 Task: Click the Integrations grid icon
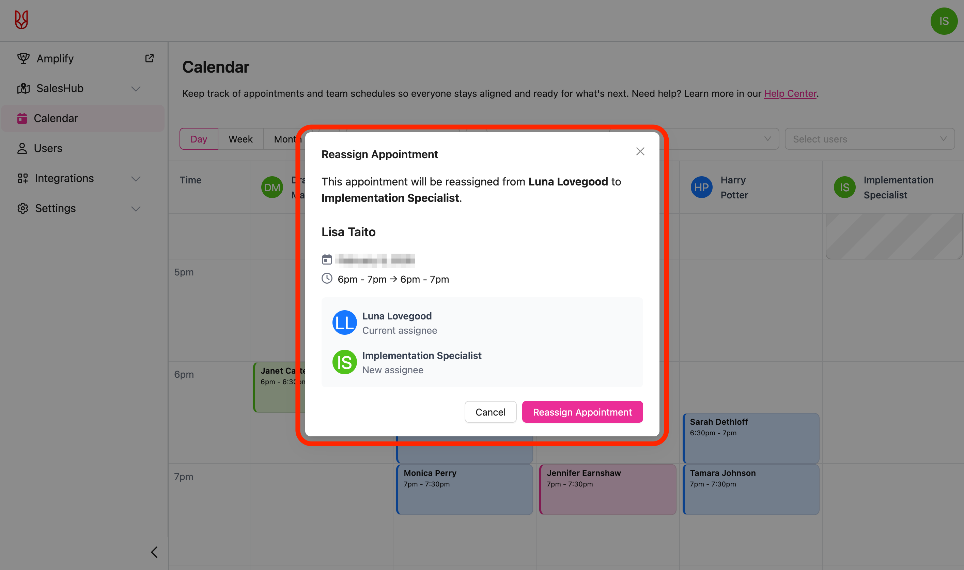coord(22,178)
